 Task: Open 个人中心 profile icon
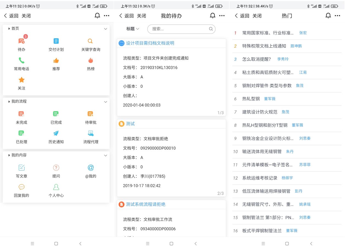coord(56,188)
